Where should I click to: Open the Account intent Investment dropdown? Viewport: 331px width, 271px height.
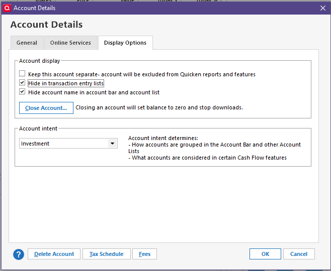tap(68, 144)
